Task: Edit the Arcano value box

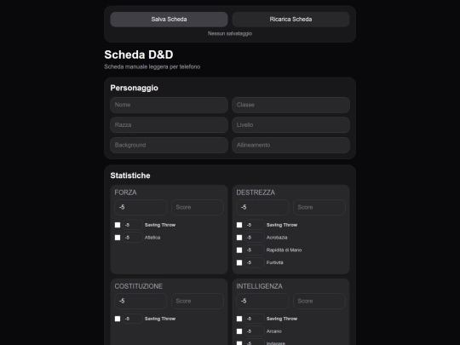Action: point(255,331)
